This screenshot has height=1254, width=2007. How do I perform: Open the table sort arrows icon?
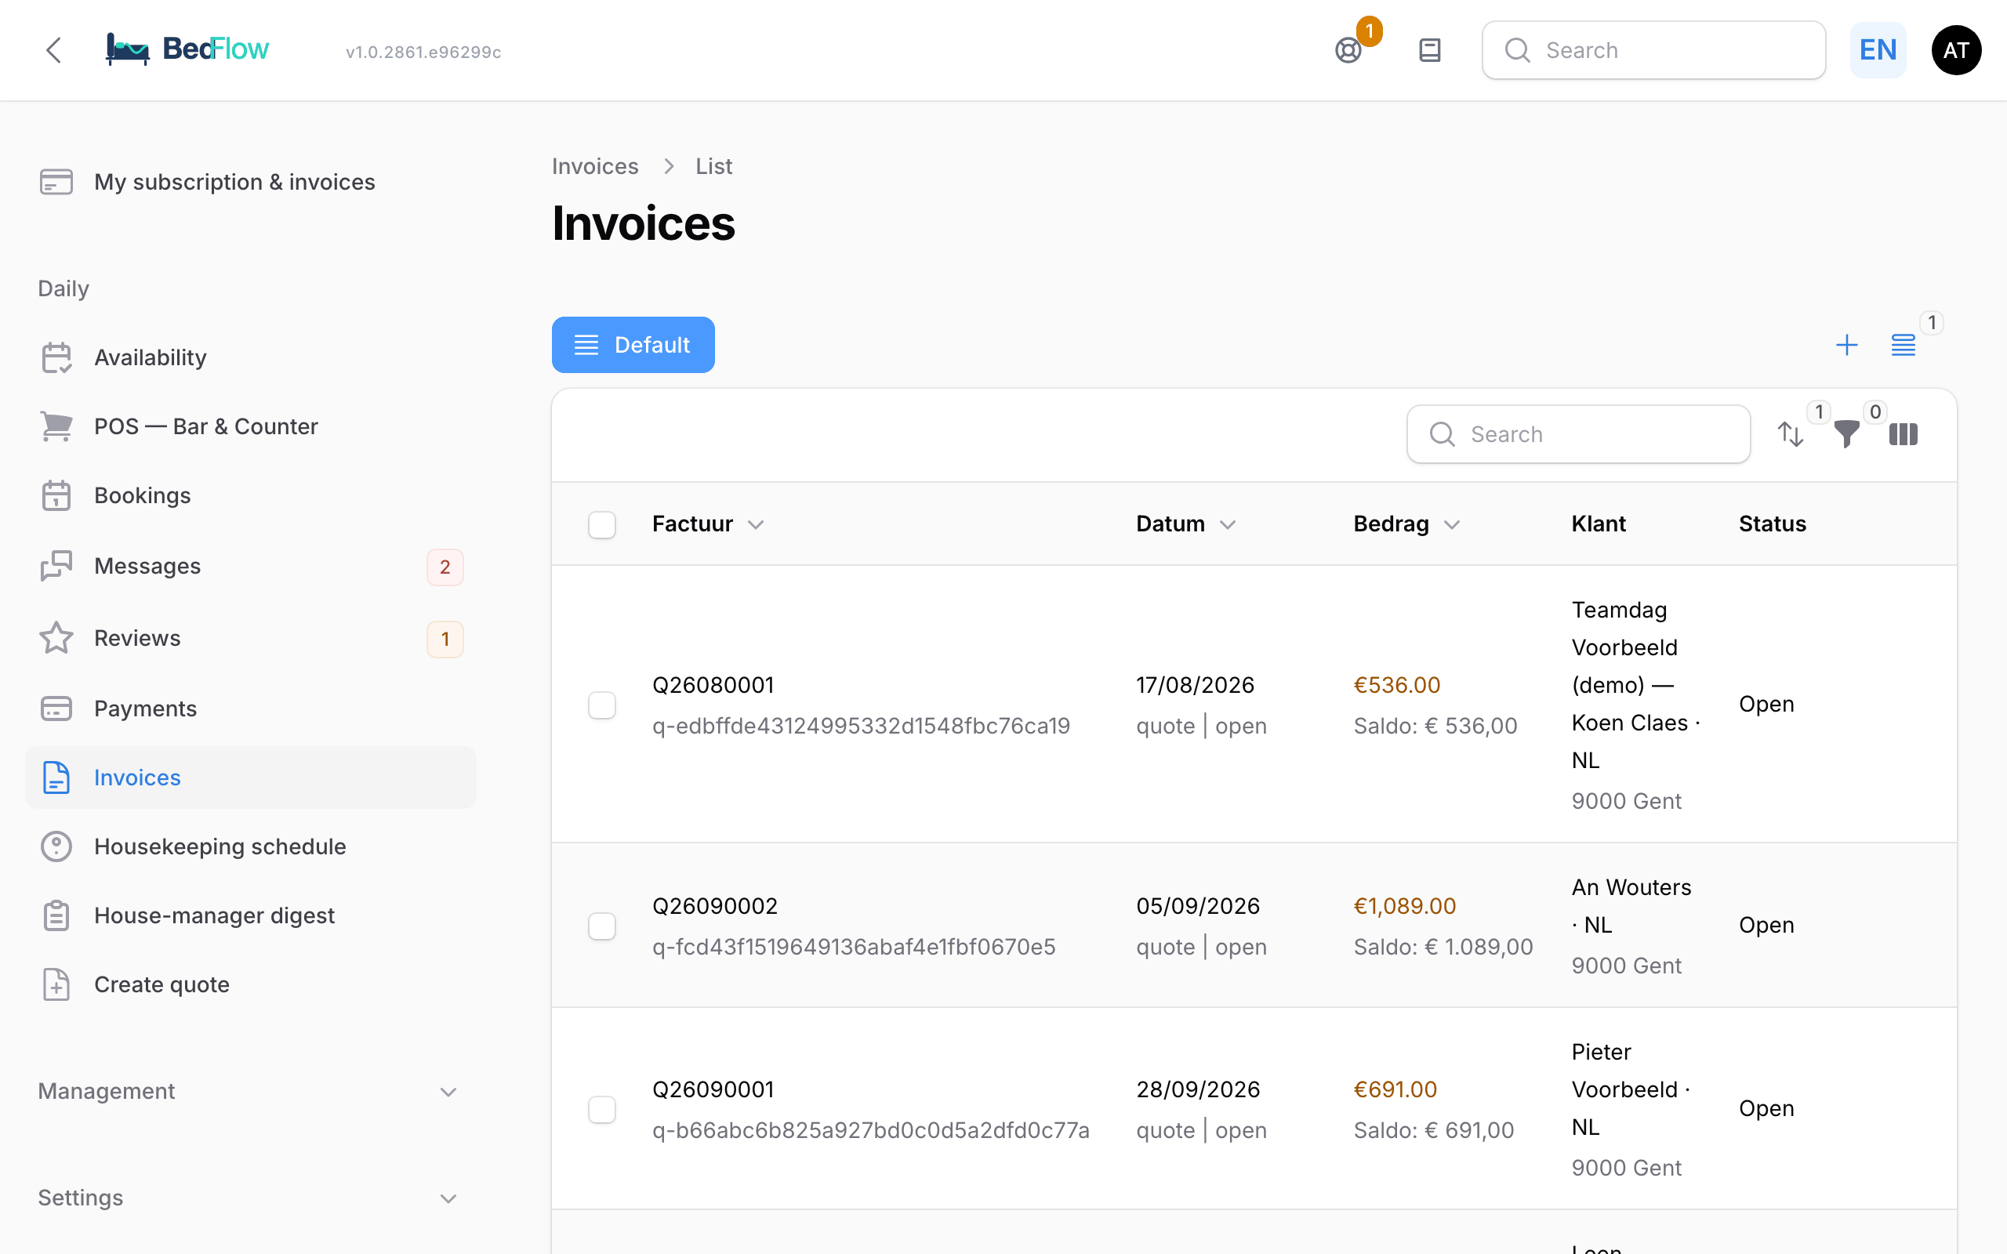click(x=1791, y=433)
